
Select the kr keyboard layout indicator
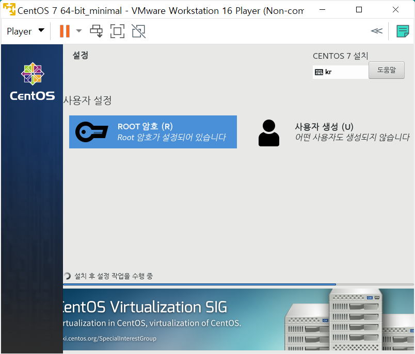tap(340, 72)
